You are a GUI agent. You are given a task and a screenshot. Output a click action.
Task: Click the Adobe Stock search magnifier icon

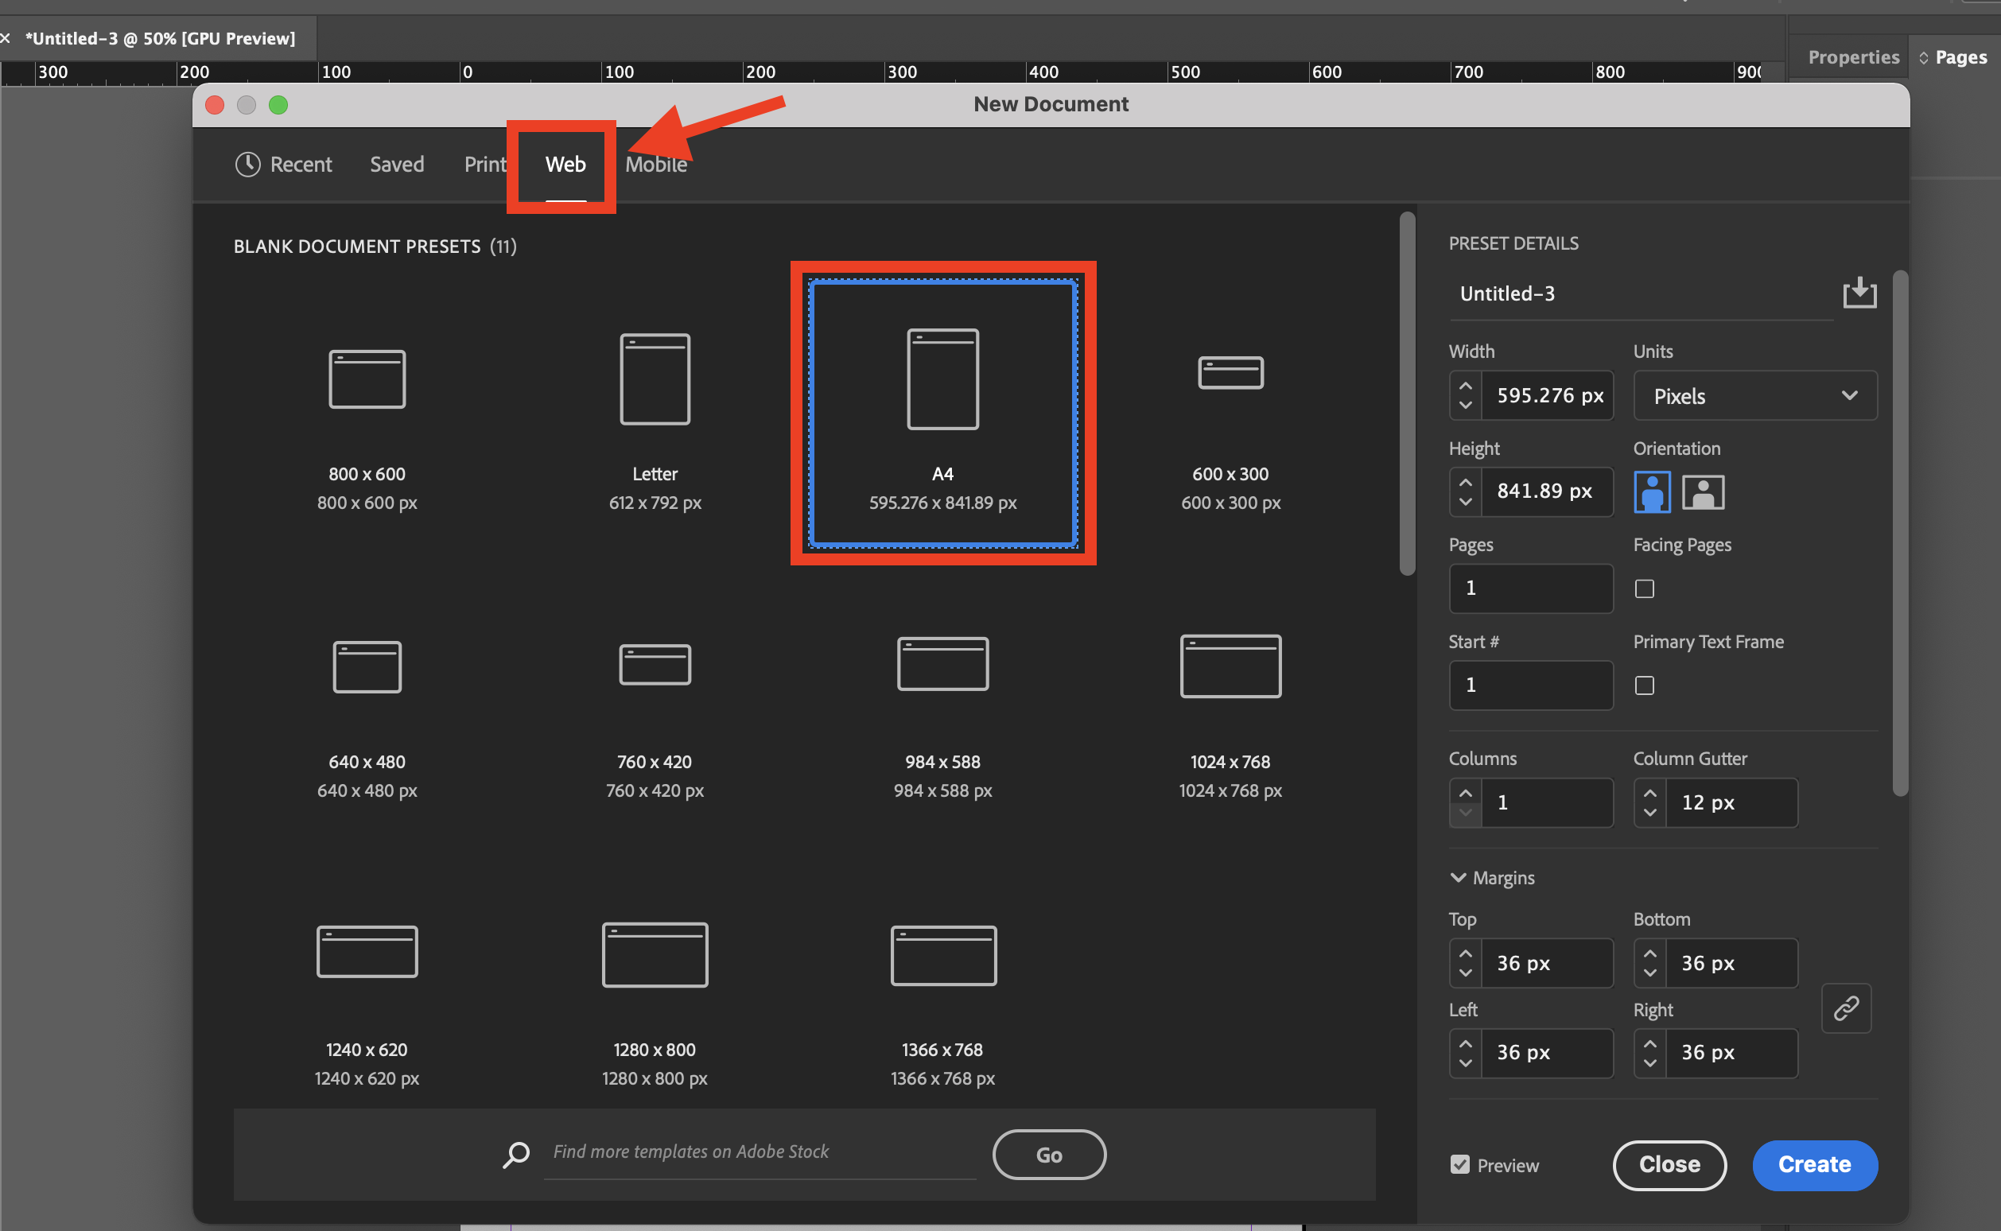(516, 1154)
